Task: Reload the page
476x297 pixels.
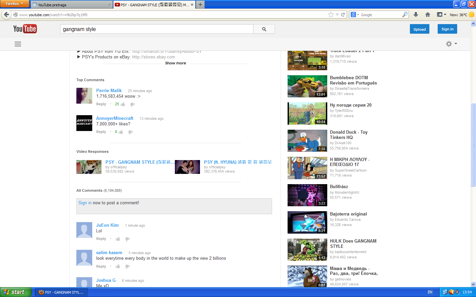Action: point(343,15)
